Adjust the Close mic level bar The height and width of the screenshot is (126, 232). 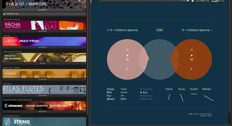[x=124, y=89]
